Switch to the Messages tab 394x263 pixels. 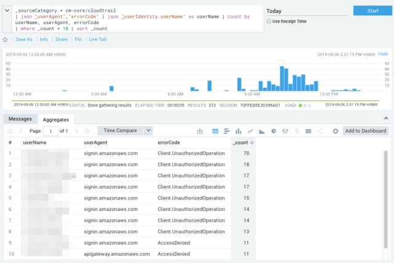(x=20, y=119)
